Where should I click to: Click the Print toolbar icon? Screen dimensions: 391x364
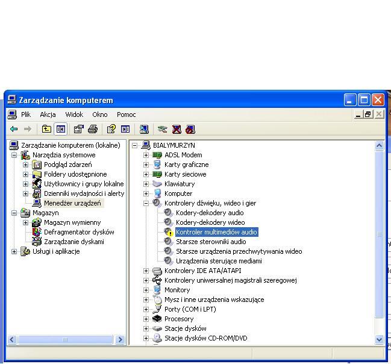click(93, 129)
